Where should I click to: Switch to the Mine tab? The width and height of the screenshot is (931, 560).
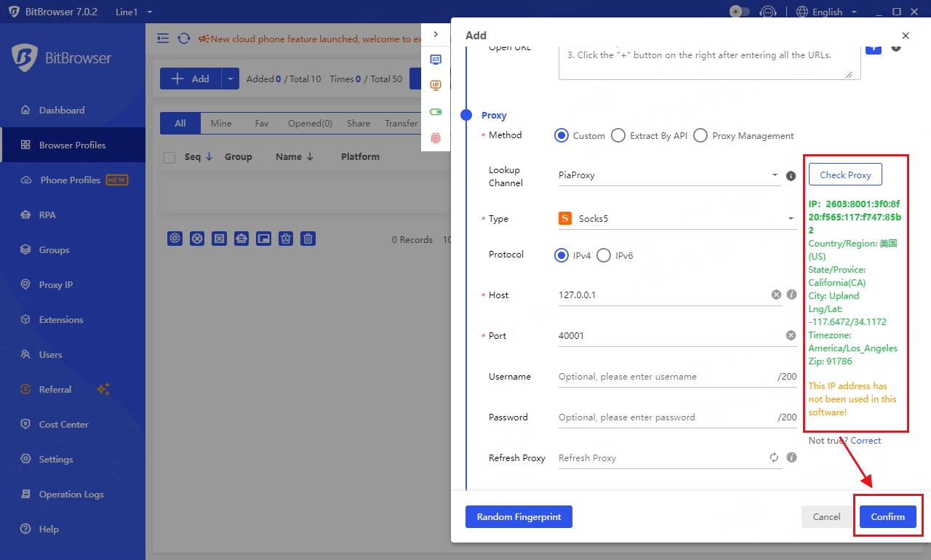pos(221,124)
